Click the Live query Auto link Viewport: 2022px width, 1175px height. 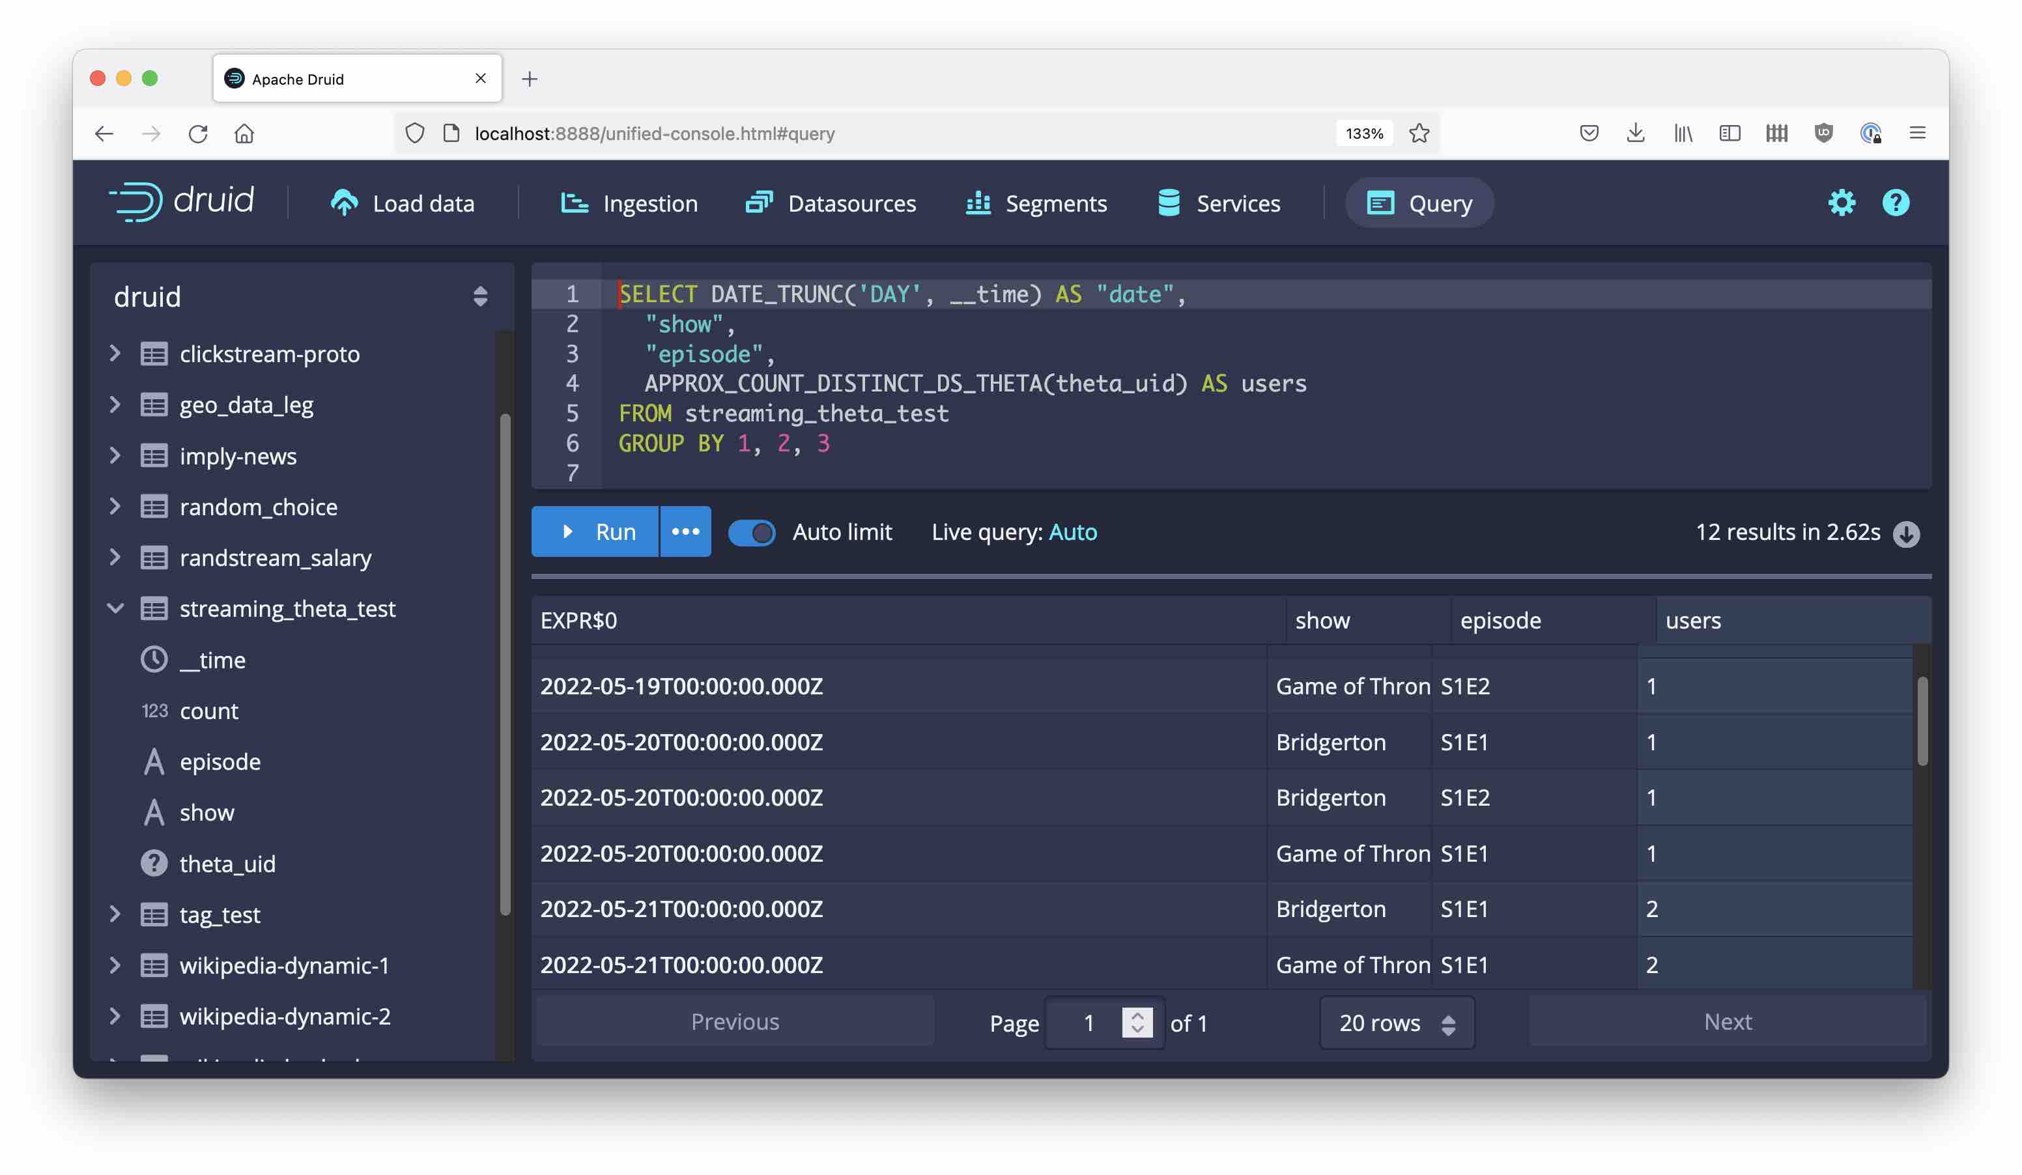point(1073,533)
